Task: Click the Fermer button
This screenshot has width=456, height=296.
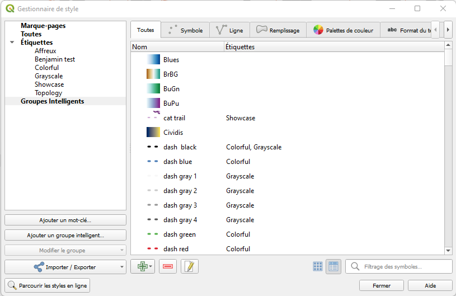Action: 381,285
